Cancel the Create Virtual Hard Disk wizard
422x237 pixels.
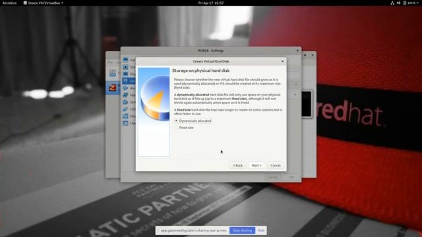(x=276, y=165)
